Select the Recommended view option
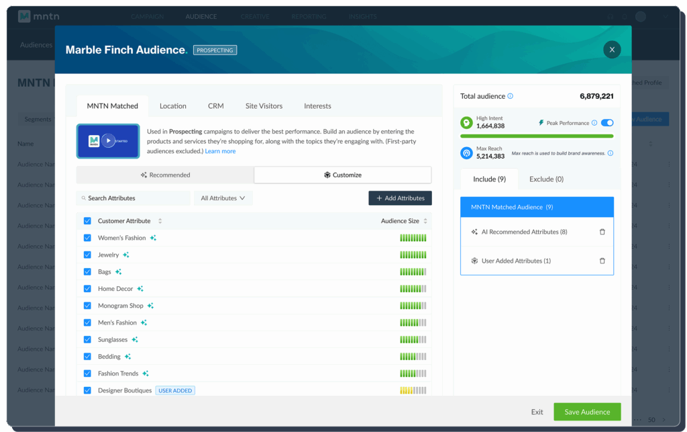 coord(165,175)
